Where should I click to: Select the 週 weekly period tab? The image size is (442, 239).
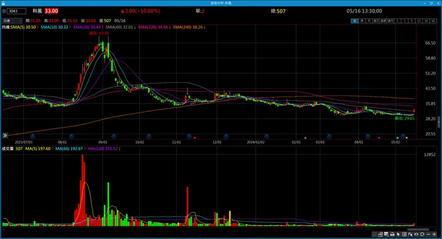(x=361, y=21)
